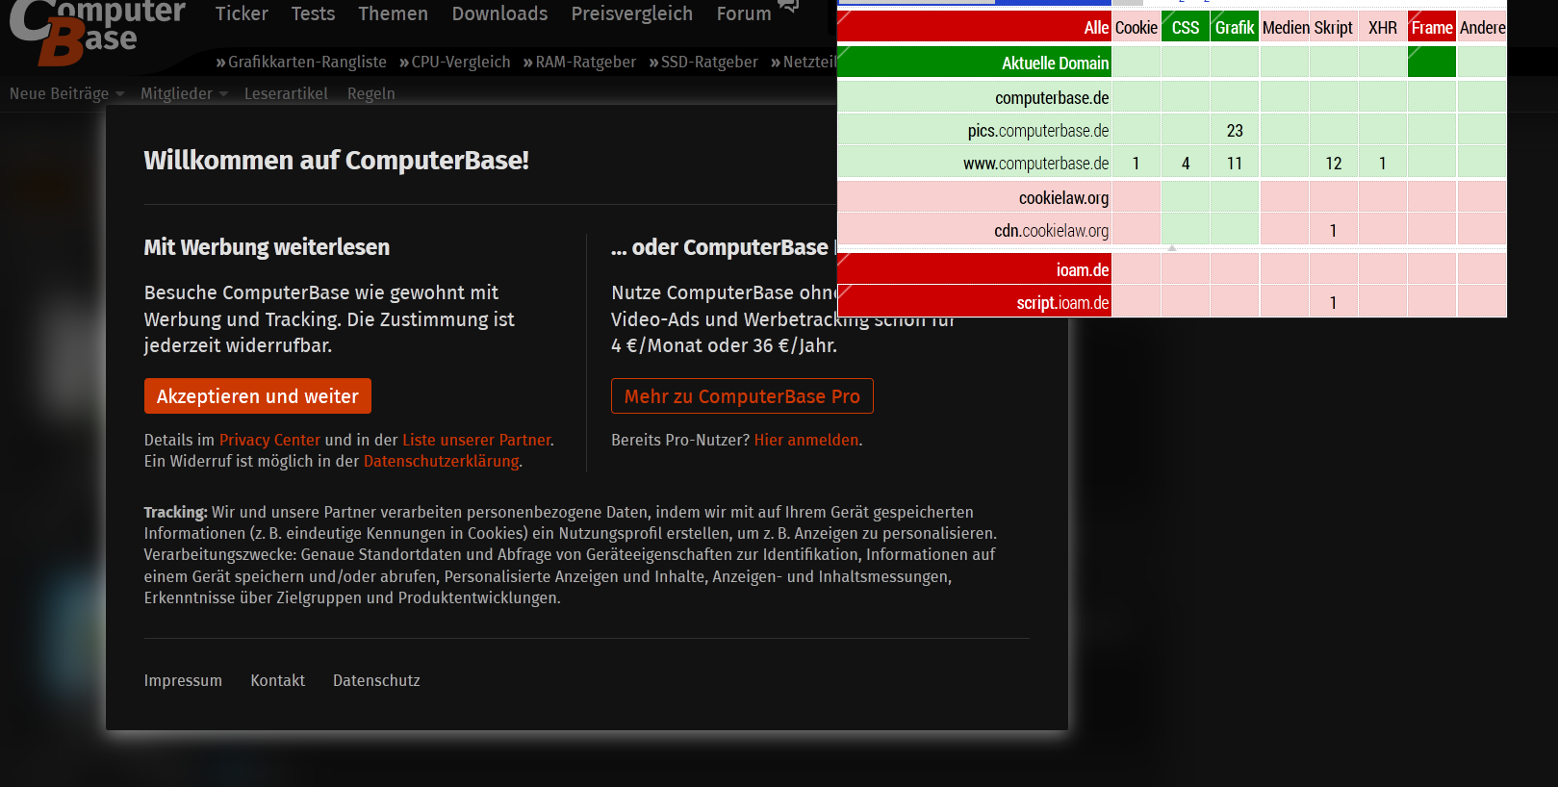This screenshot has height=787, width=1558.
Task: Toggle the XHR cell for www.computerbase.de
Action: pyautogui.click(x=1383, y=163)
